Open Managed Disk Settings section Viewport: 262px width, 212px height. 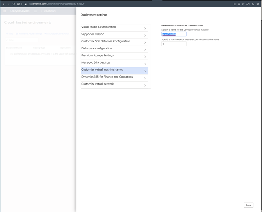96,62
